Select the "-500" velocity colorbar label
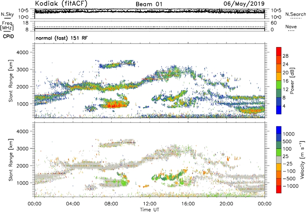The image size is (306, 212). [289, 179]
